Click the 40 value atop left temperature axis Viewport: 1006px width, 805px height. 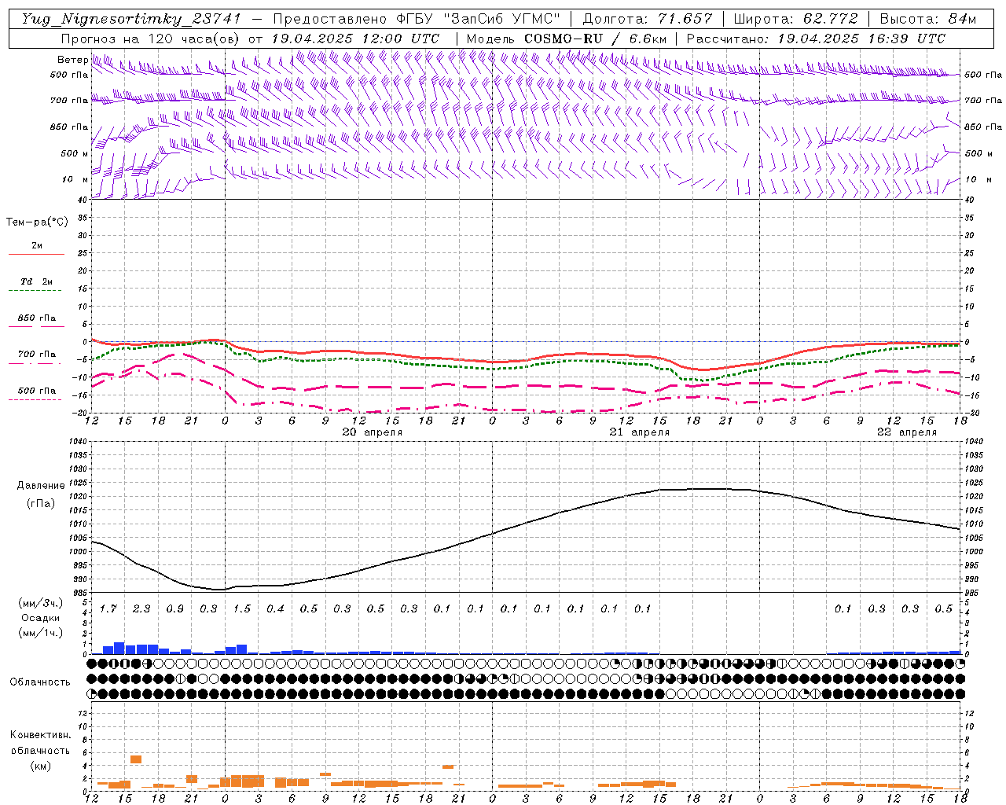point(83,200)
